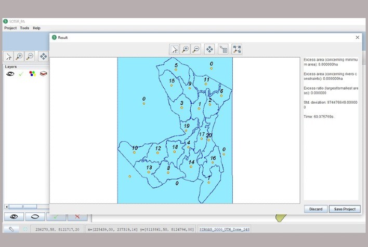Click region label 9 on the map
368x247 pixels.
click(190, 84)
